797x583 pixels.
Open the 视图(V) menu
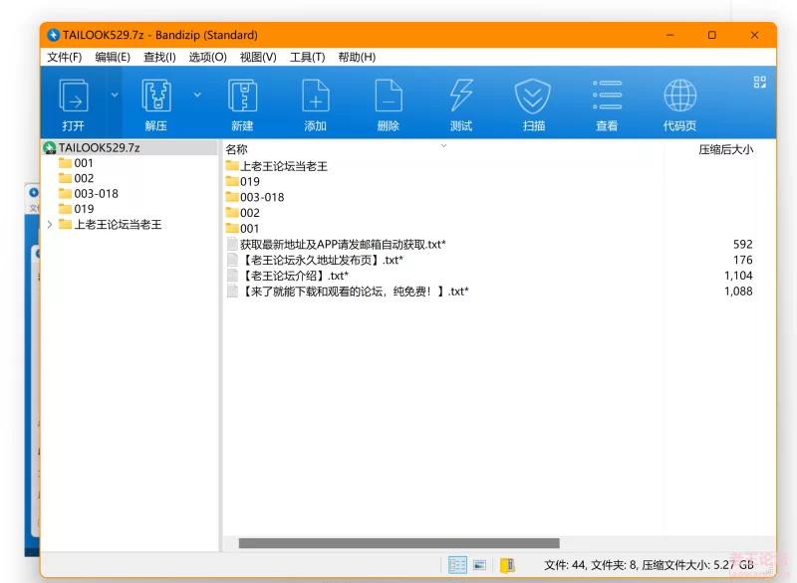[x=258, y=57]
